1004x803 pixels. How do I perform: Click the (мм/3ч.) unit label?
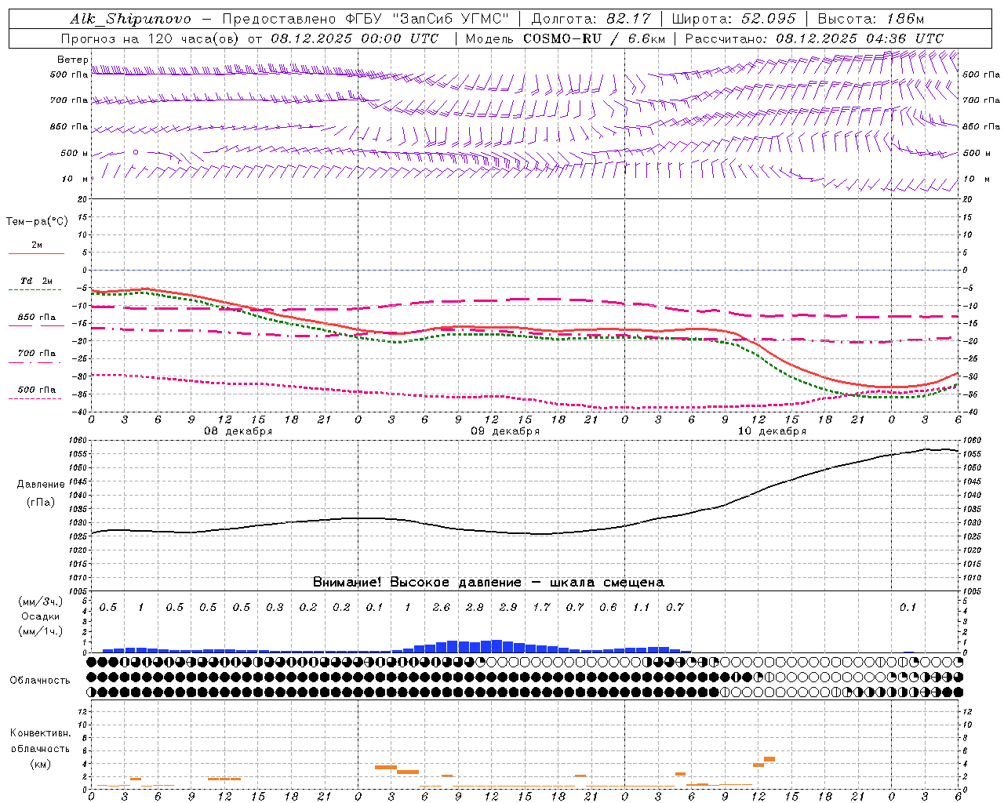40,601
